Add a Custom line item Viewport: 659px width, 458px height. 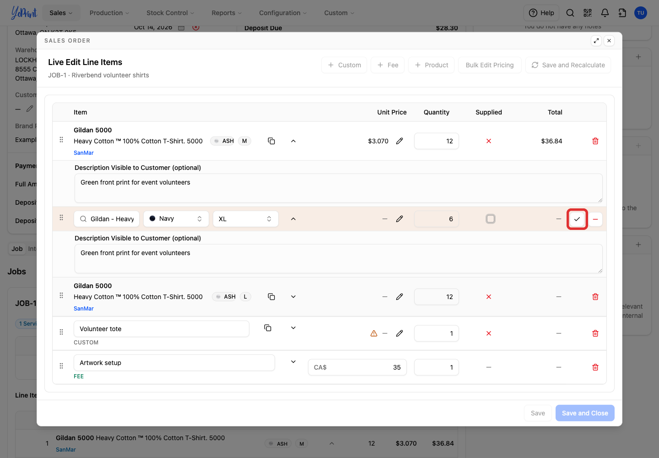click(344, 65)
